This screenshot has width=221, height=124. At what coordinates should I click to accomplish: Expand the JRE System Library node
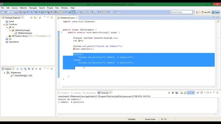(7, 36)
